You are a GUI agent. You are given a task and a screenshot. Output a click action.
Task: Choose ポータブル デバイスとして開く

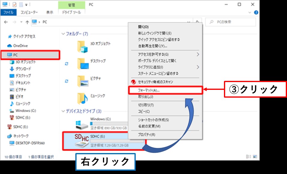157,61
